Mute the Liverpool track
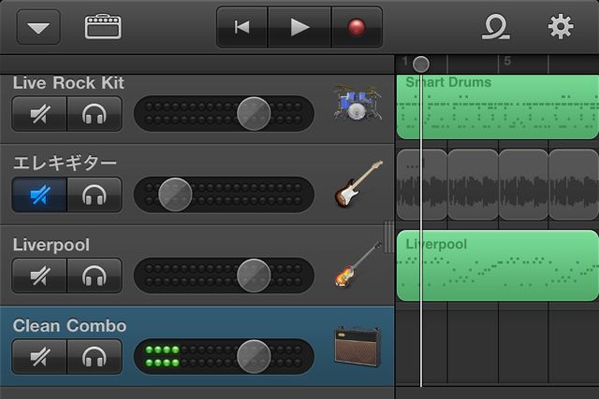Screen dimensions: 599x399 (x=39, y=276)
